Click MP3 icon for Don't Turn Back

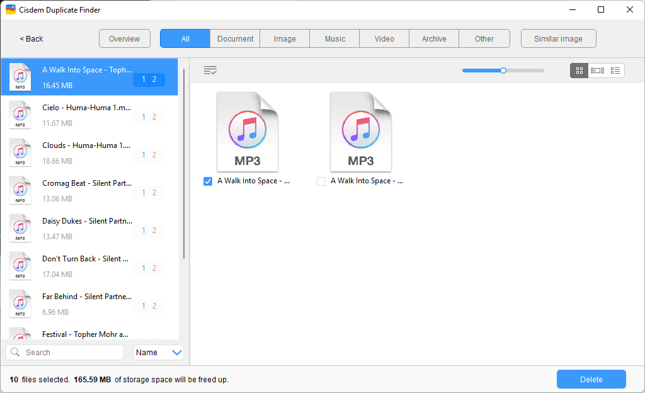click(x=20, y=266)
